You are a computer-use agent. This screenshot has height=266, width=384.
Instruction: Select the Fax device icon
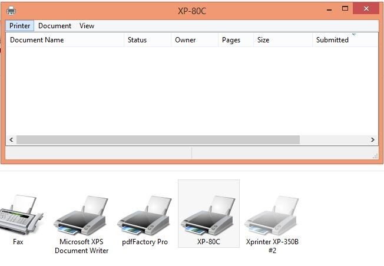(21, 215)
